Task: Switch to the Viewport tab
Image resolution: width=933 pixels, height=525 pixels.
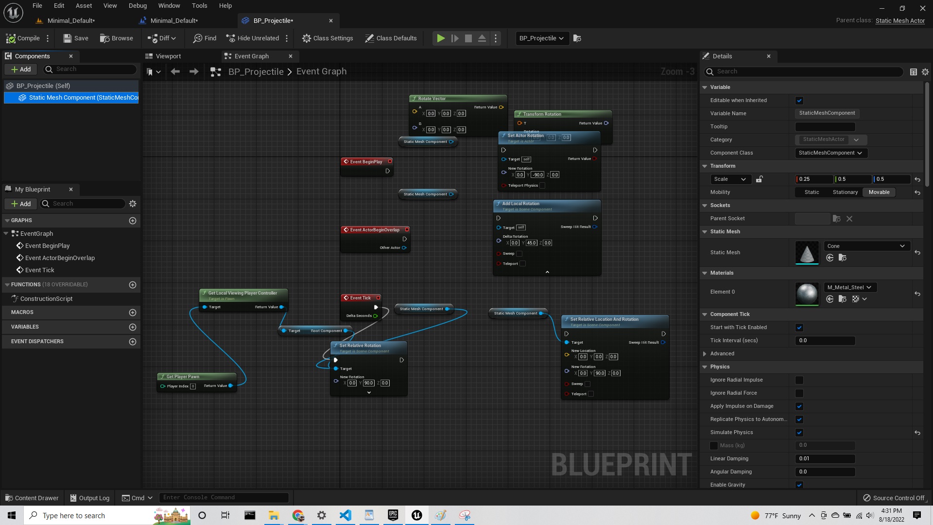Action: coord(169,56)
